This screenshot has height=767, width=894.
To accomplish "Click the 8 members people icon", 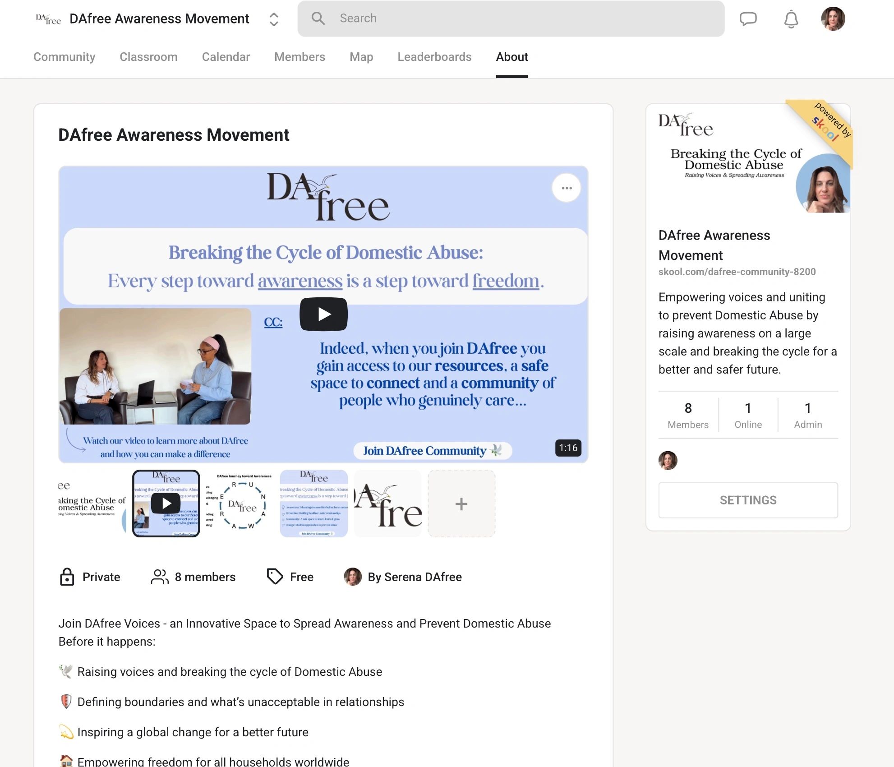I will (160, 577).
